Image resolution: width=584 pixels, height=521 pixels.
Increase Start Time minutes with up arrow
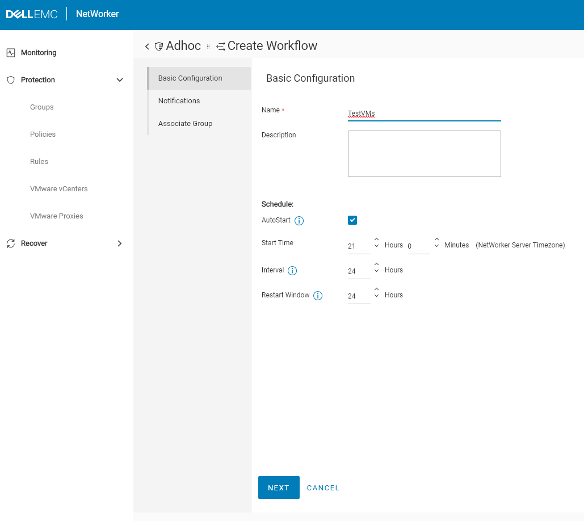[x=436, y=239]
